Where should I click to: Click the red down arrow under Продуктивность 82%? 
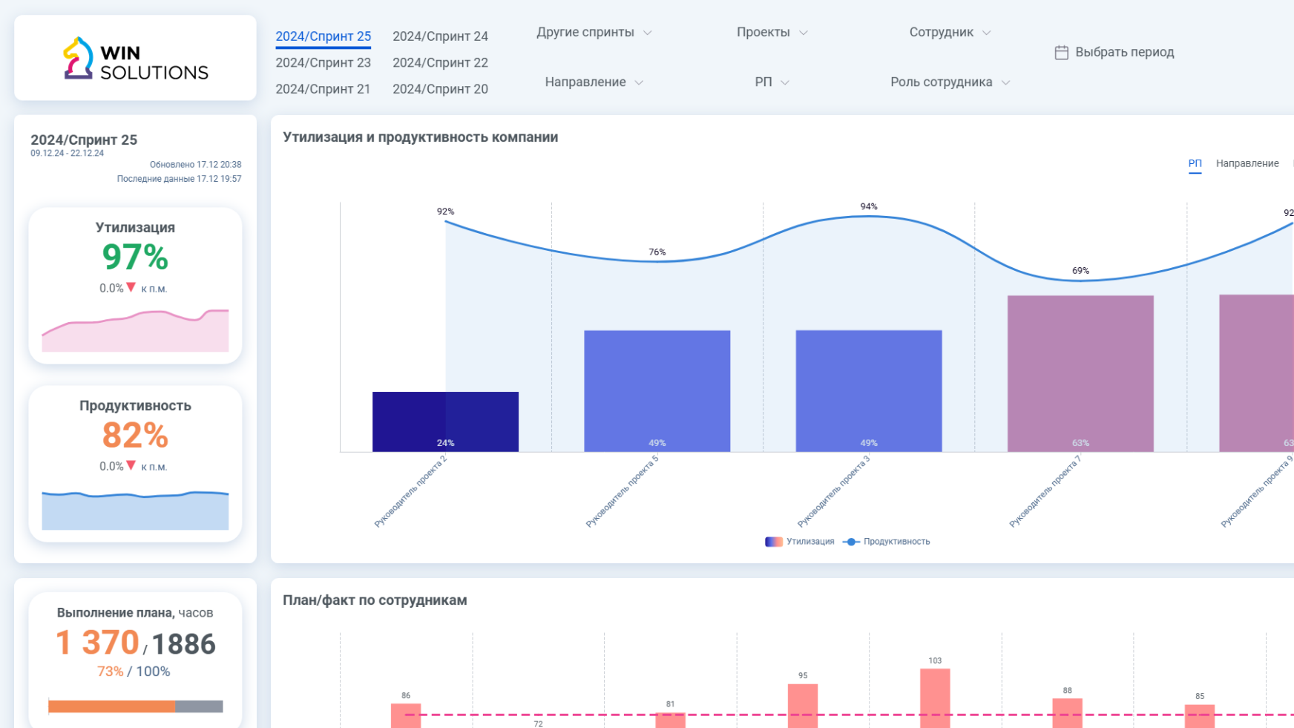[x=131, y=465]
